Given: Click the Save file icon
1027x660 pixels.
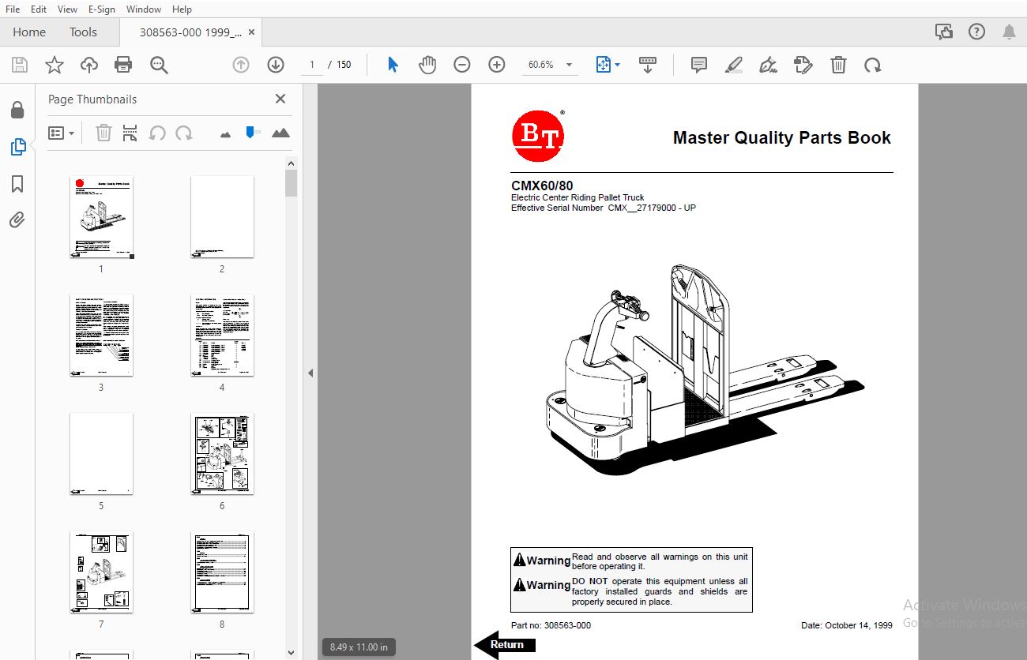Looking at the screenshot, I should click(x=20, y=65).
